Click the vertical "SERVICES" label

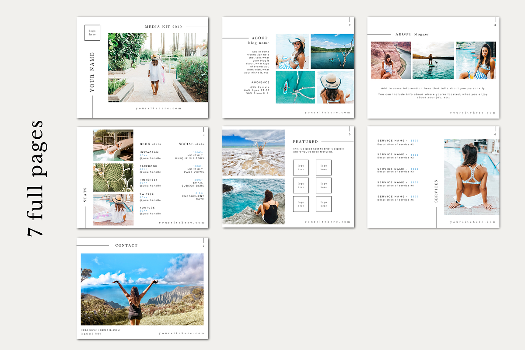[x=436, y=191]
